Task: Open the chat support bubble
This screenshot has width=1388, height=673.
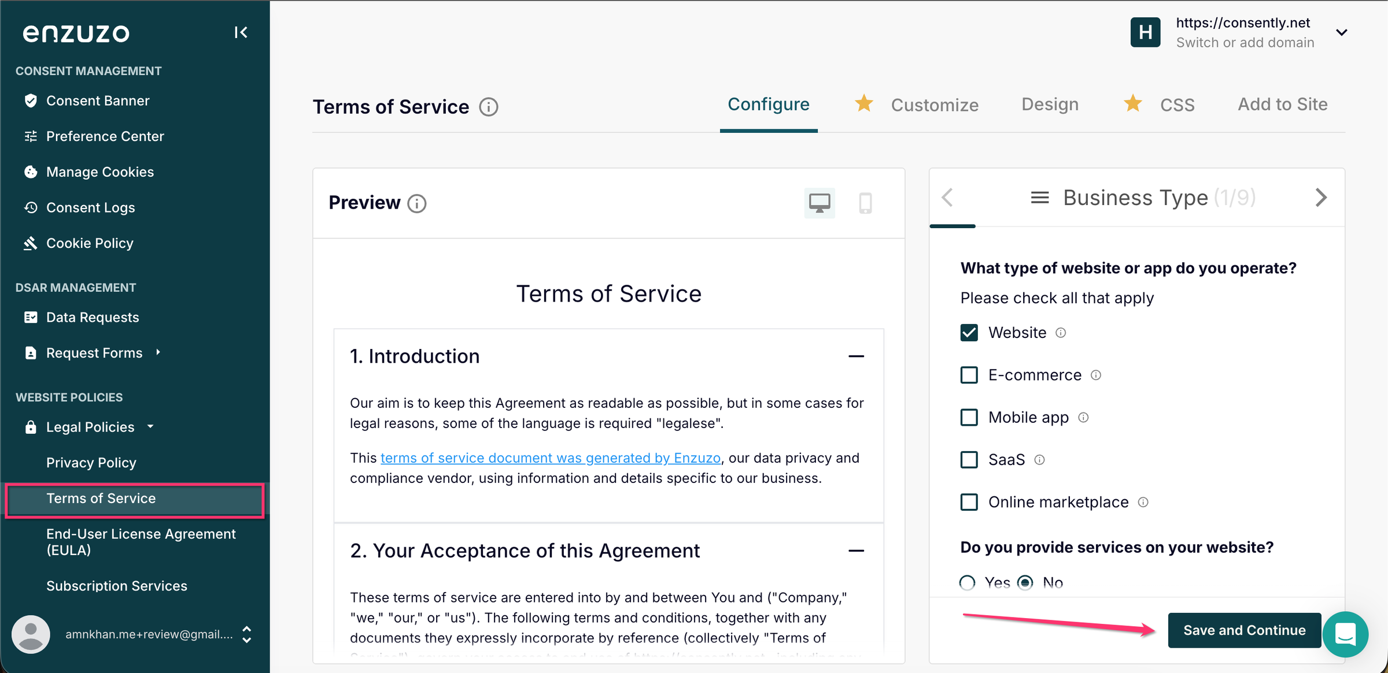Action: coord(1345,634)
